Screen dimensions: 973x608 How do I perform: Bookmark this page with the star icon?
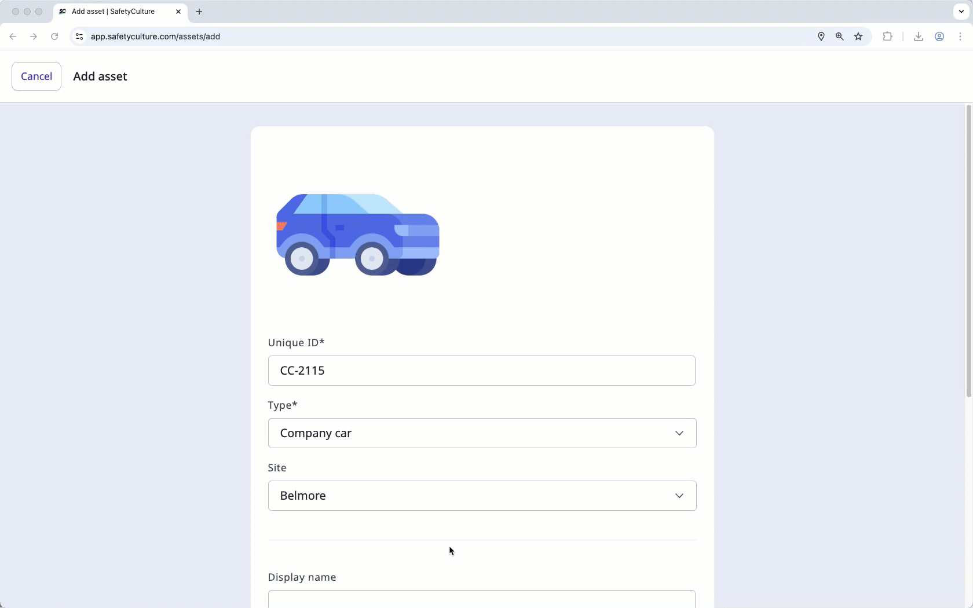tap(858, 36)
